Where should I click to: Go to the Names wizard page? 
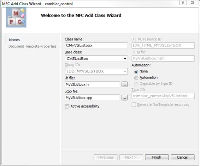pos(14,40)
